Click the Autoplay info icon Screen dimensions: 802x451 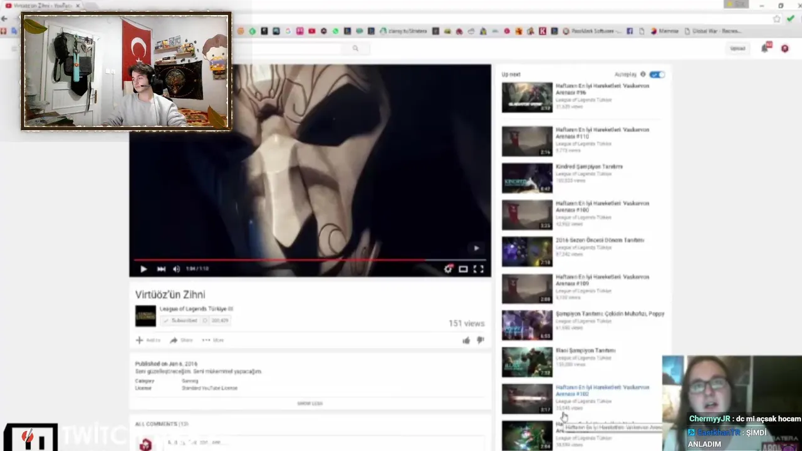click(x=643, y=75)
